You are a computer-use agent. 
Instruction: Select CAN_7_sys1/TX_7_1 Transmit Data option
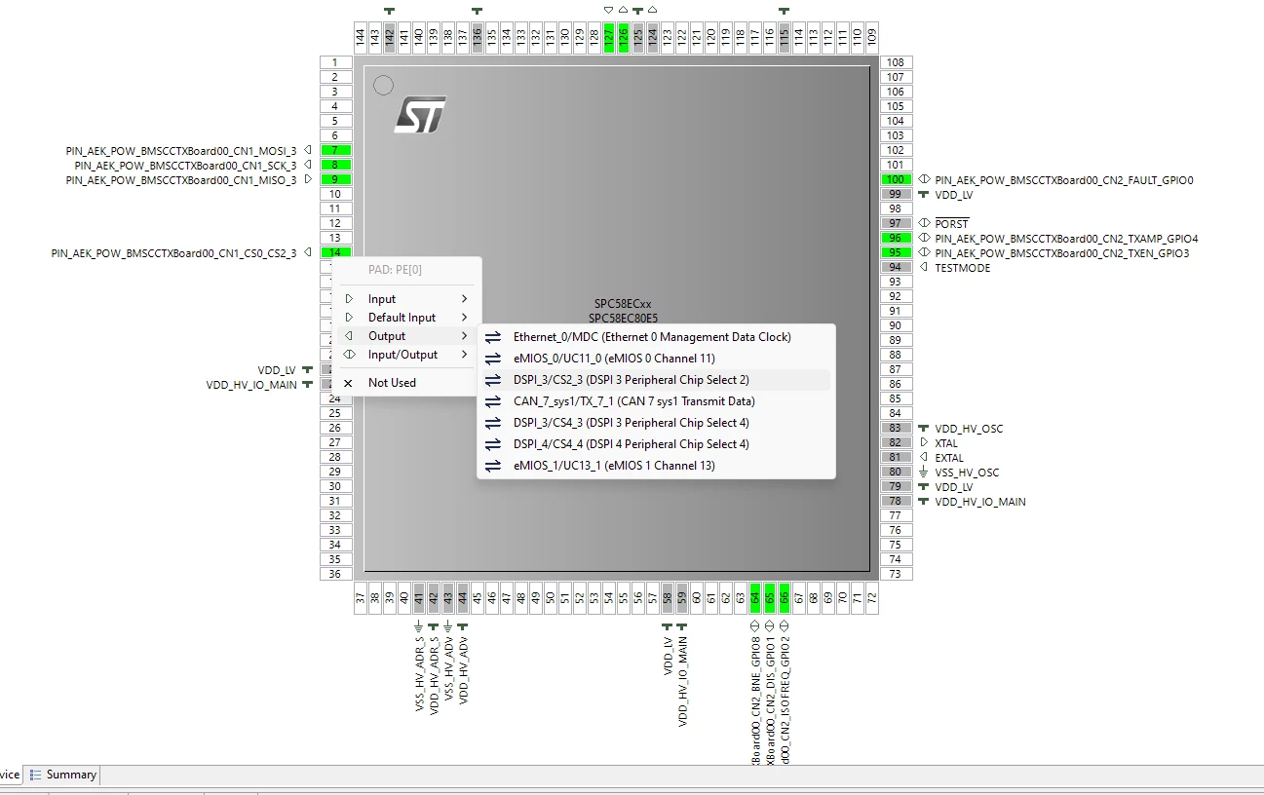[655, 401]
